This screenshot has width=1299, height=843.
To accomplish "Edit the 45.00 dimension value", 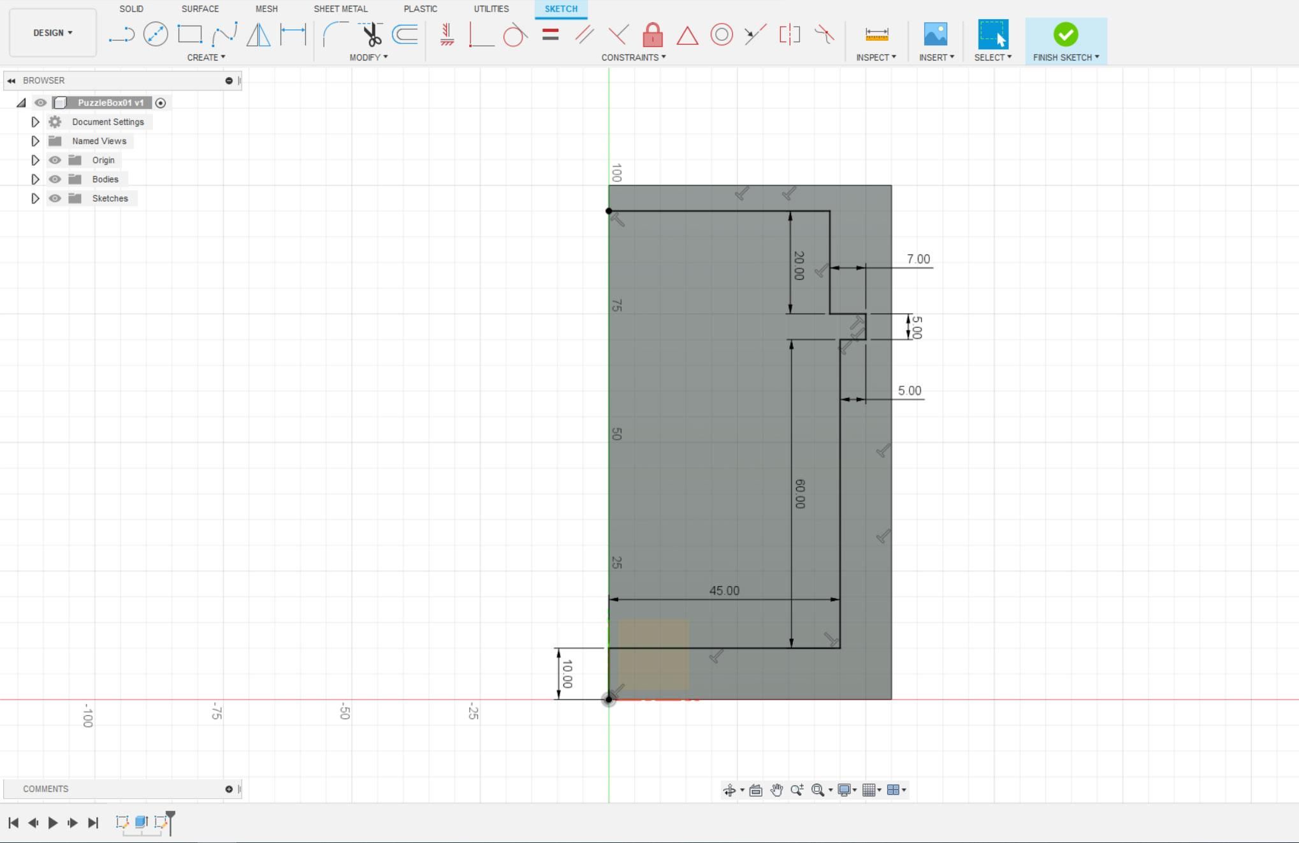I will click(x=723, y=590).
